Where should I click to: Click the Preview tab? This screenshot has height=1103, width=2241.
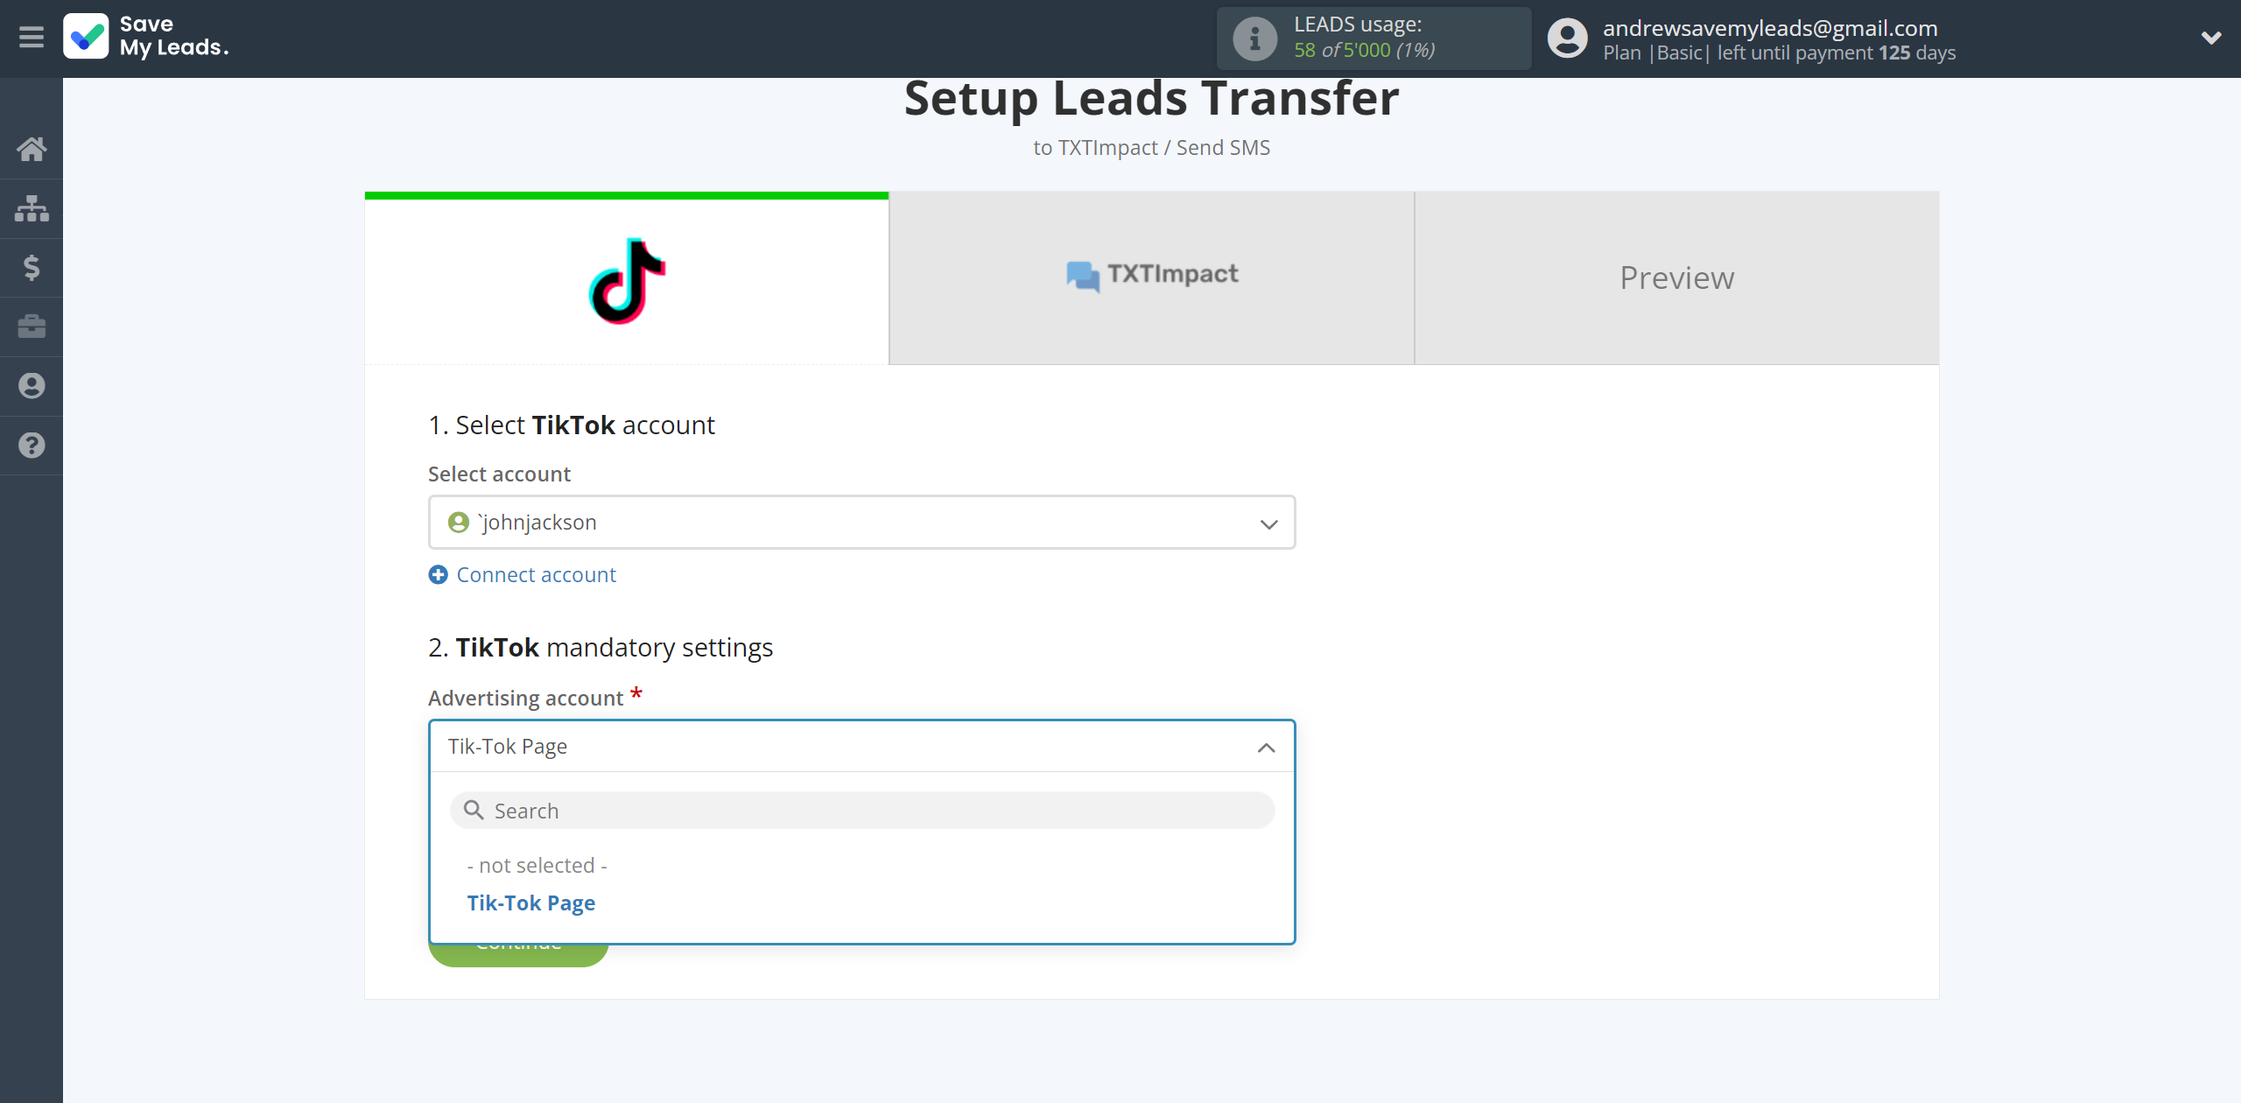[1676, 278]
